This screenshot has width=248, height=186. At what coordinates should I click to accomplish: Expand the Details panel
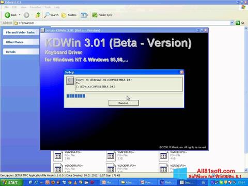[21, 52]
